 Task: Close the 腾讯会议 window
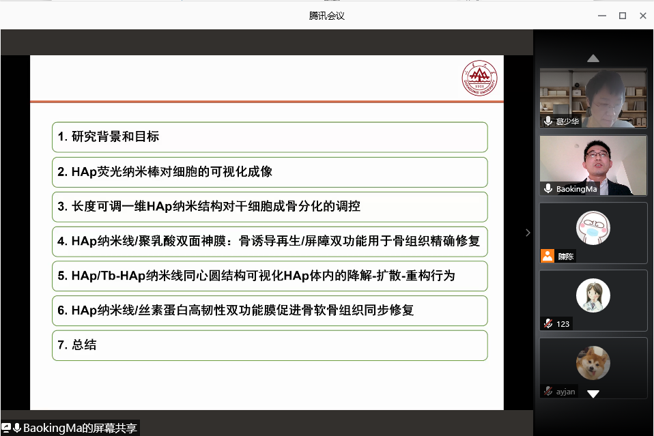coord(643,16)
